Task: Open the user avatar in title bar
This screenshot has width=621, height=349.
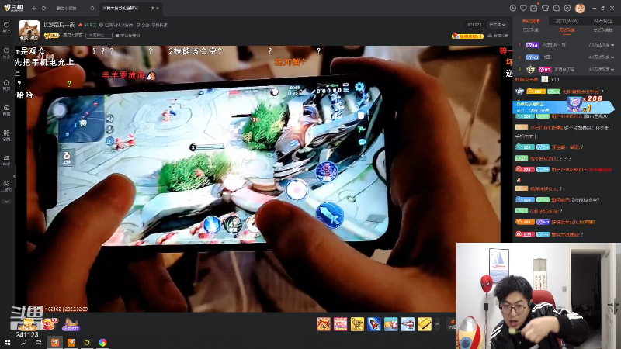Action: click(x=580, y=8)
